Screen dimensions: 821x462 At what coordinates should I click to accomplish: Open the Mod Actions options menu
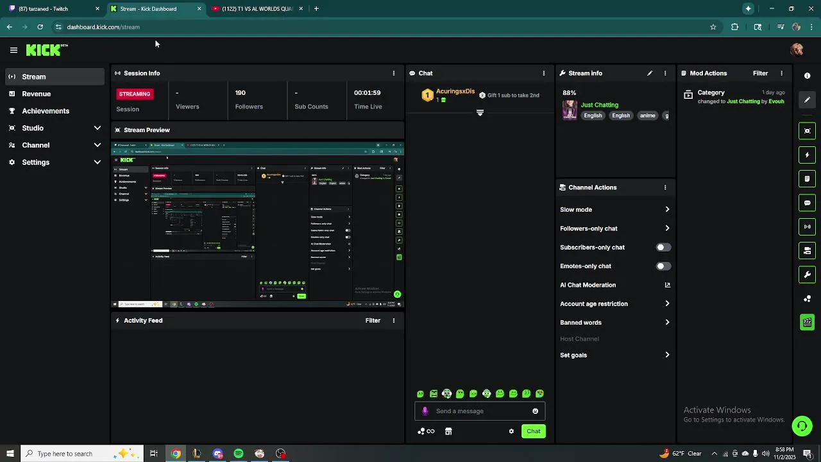click(x=781, y=73)
